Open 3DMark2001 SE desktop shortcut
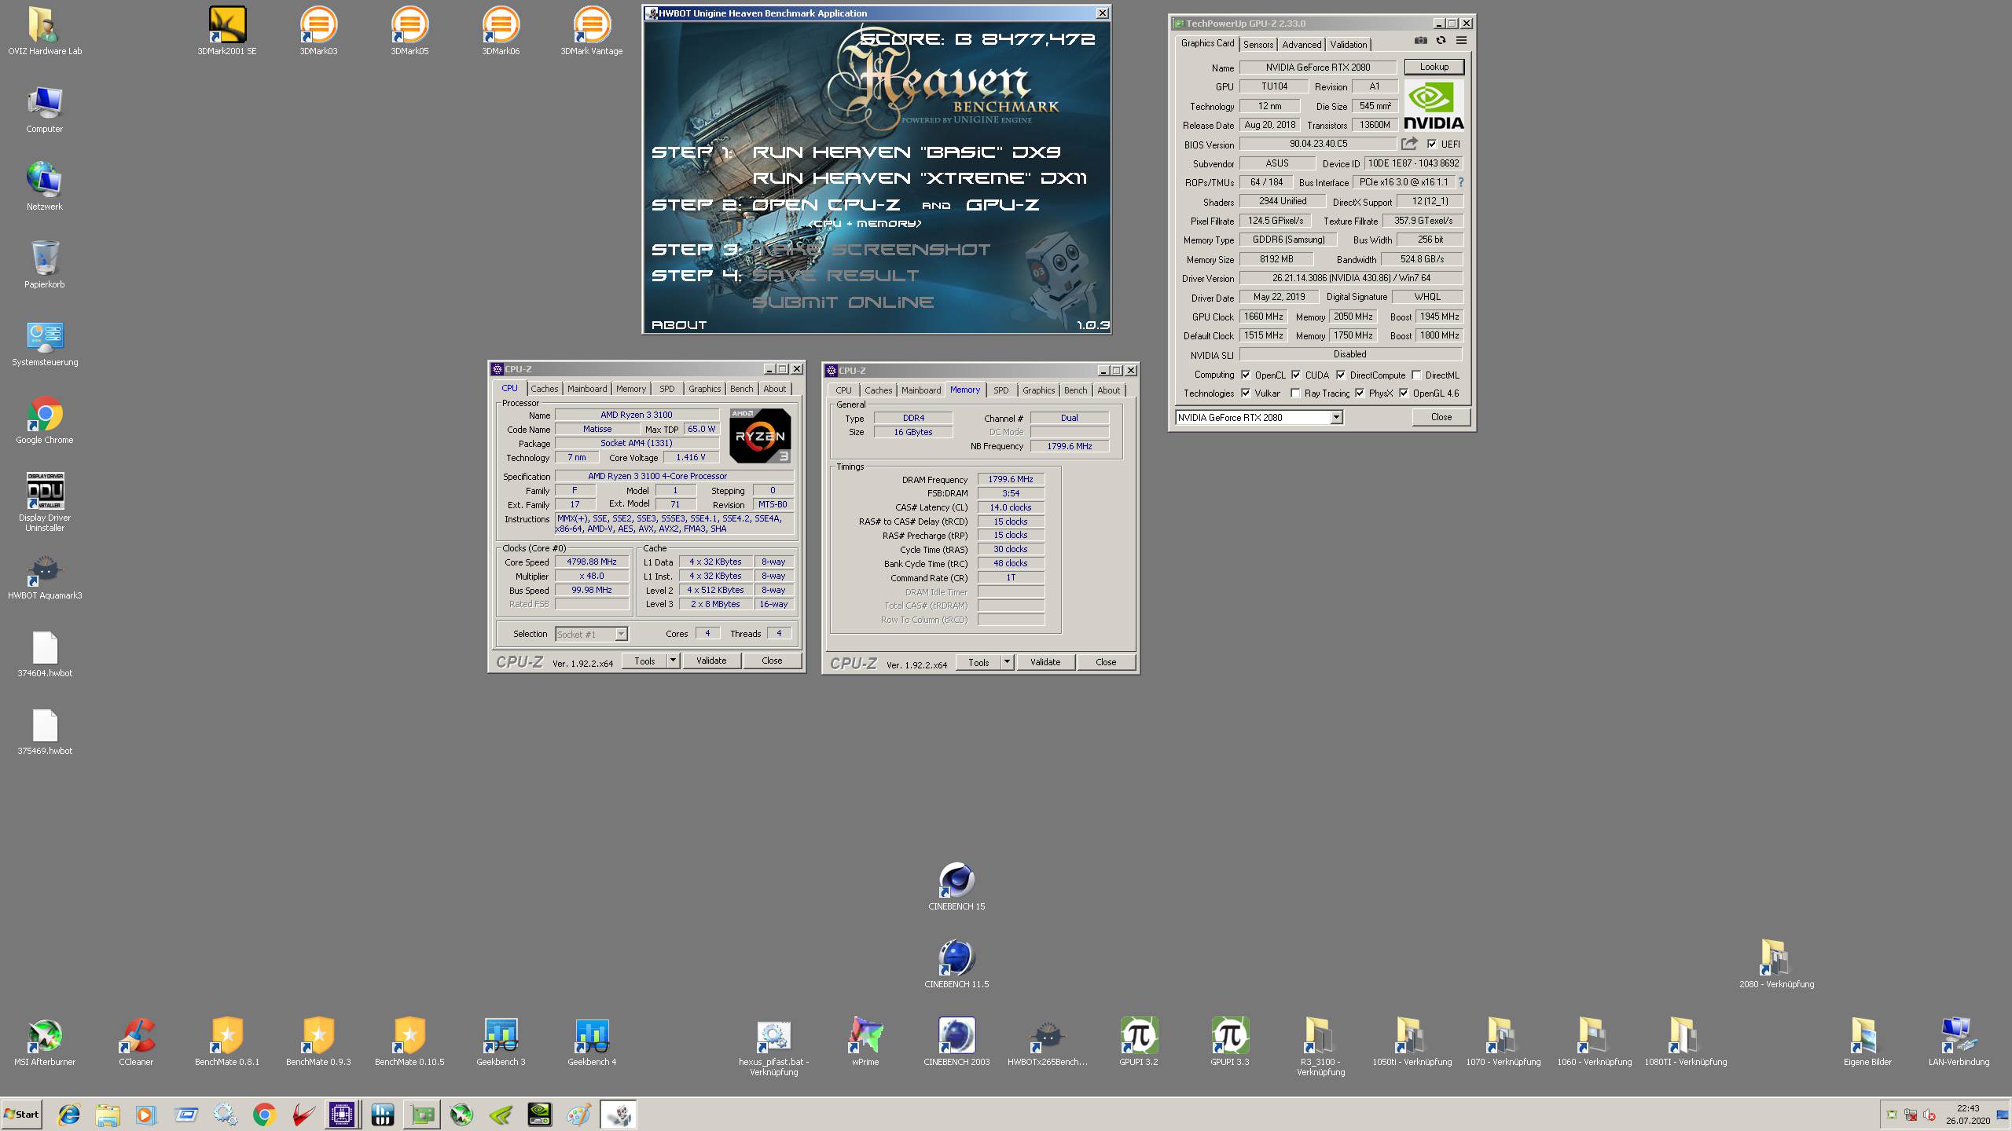The width and height of the screenshot is (2012, 1131). click(x=227, y=31)
